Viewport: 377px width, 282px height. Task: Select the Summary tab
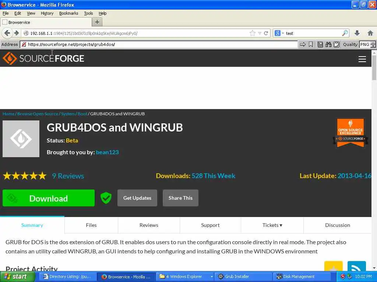click(32, 225)
